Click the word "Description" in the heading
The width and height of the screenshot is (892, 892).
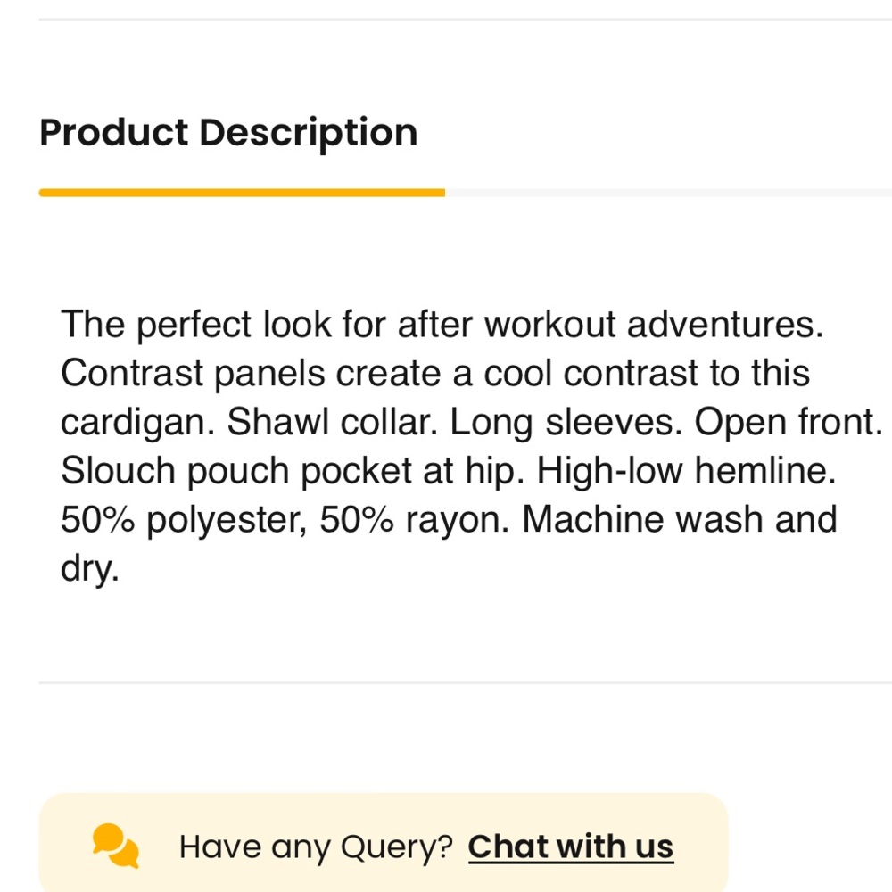coord(309,133)
